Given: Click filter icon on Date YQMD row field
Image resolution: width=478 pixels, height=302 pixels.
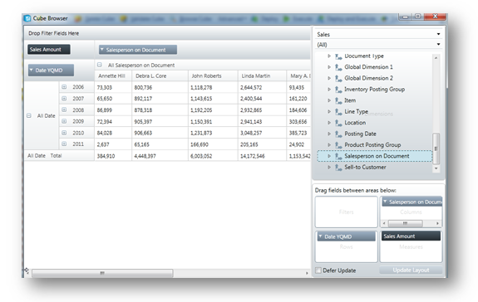Looking at the screenshot, I should [x=31, y=70].
